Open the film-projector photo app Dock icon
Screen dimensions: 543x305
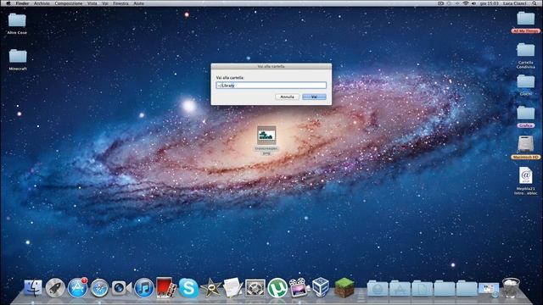[x=299, y=288]
